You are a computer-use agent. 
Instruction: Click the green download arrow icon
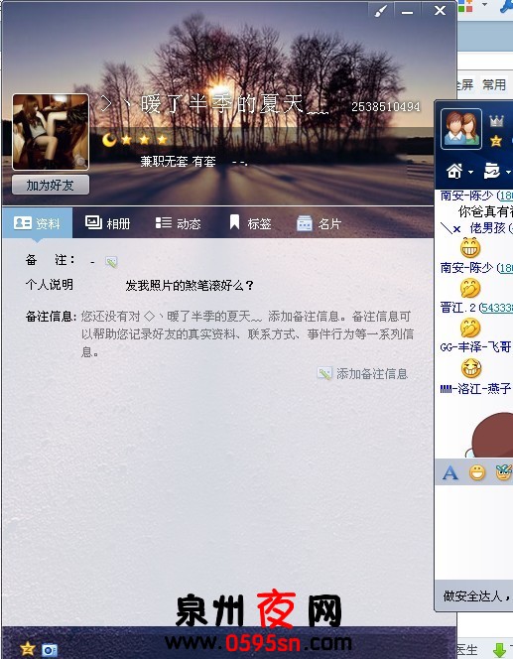coord(499,650)
